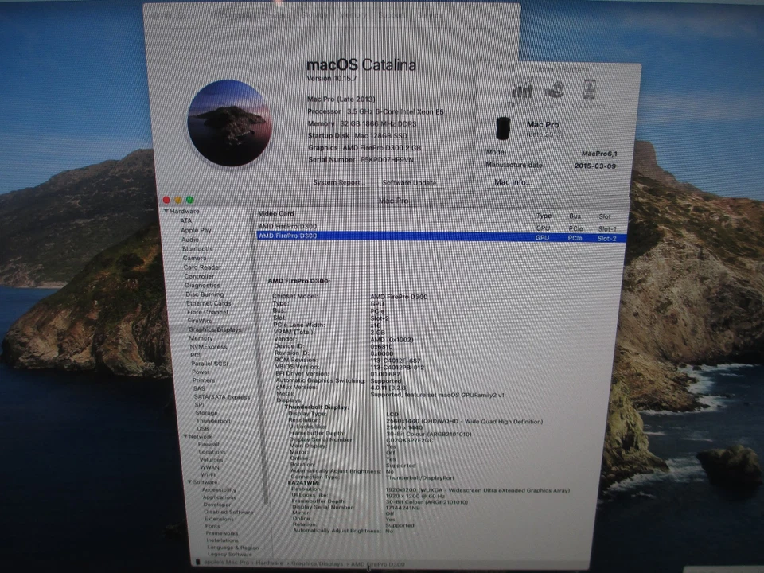Viewport: 764px width, 573px height.
Task: Collapse the Hardware section
Action: 166,211
